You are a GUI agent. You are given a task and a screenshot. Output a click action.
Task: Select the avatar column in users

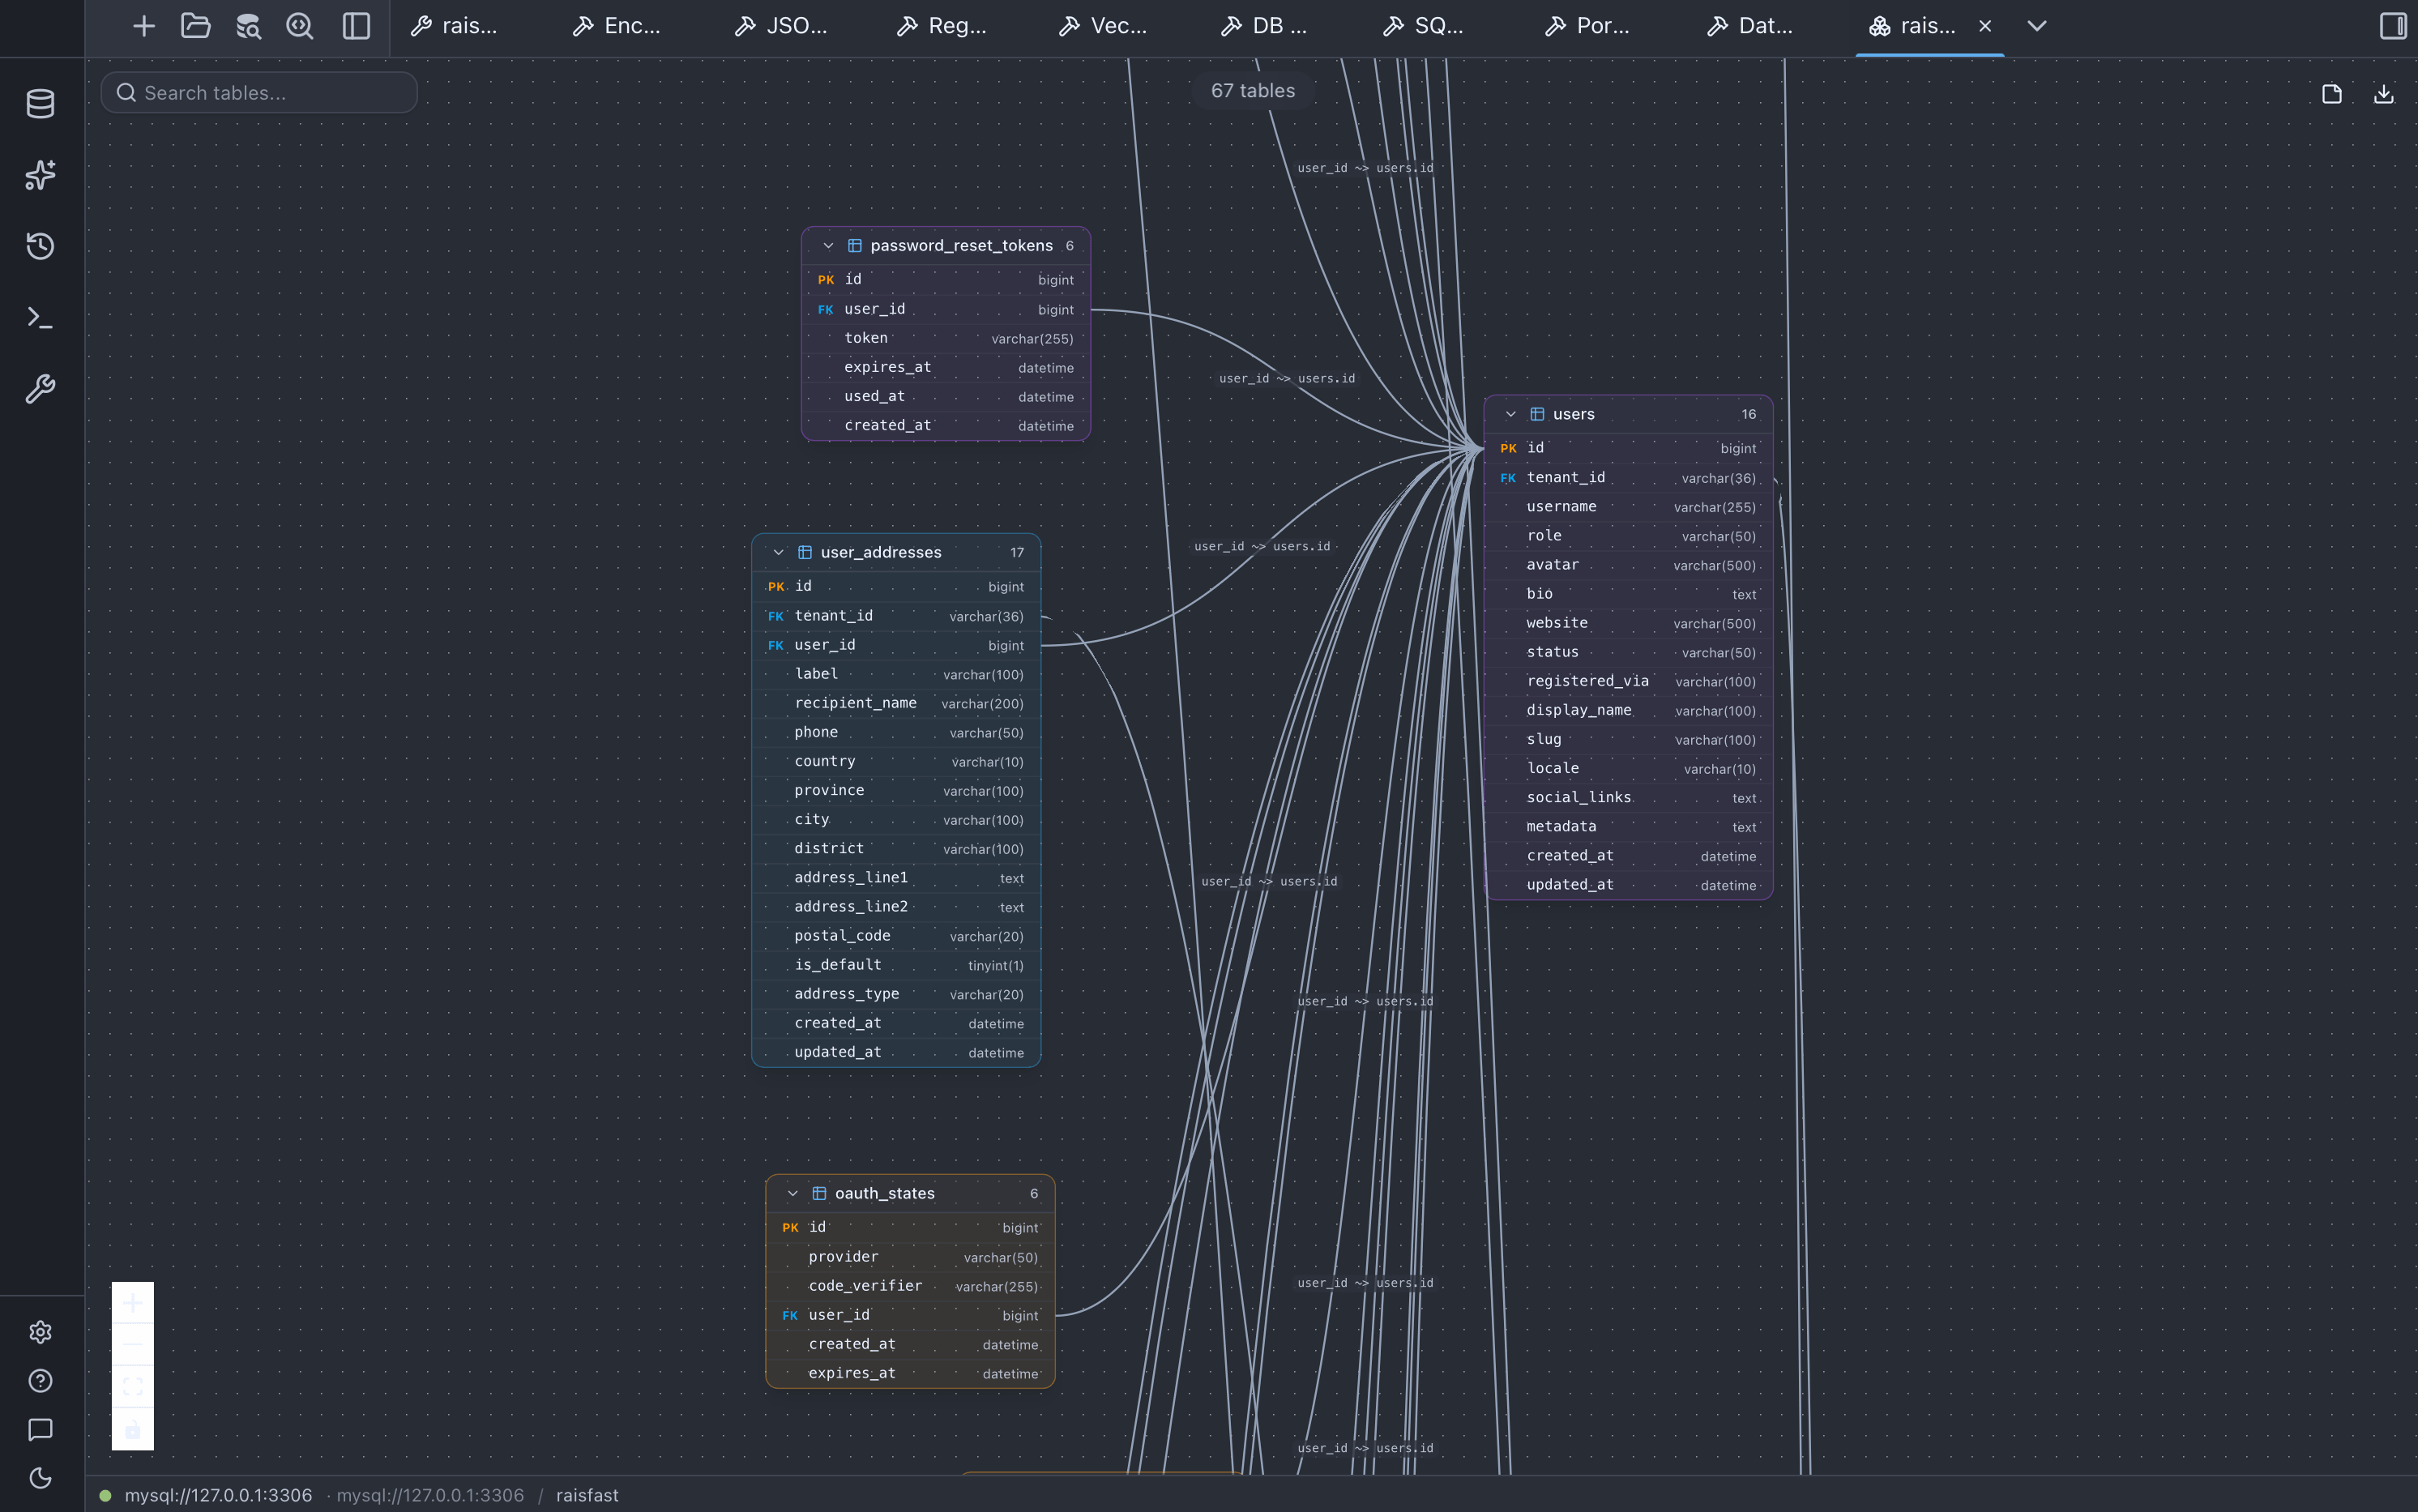(1629, 566)
